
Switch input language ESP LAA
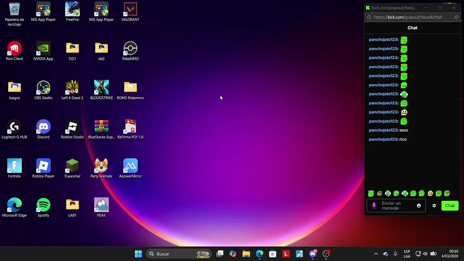(407, 254)
